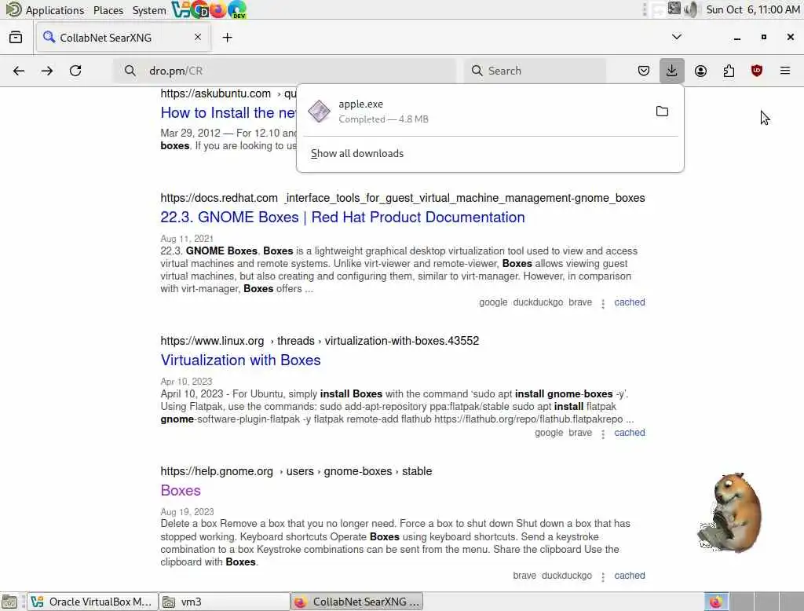Click the https://docs.redhat.com URL text
The image size is (804, 611).
pos(219,198)
